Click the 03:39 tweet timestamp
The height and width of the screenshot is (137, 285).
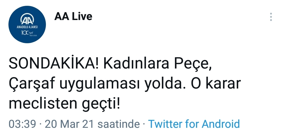pos(22,124)
